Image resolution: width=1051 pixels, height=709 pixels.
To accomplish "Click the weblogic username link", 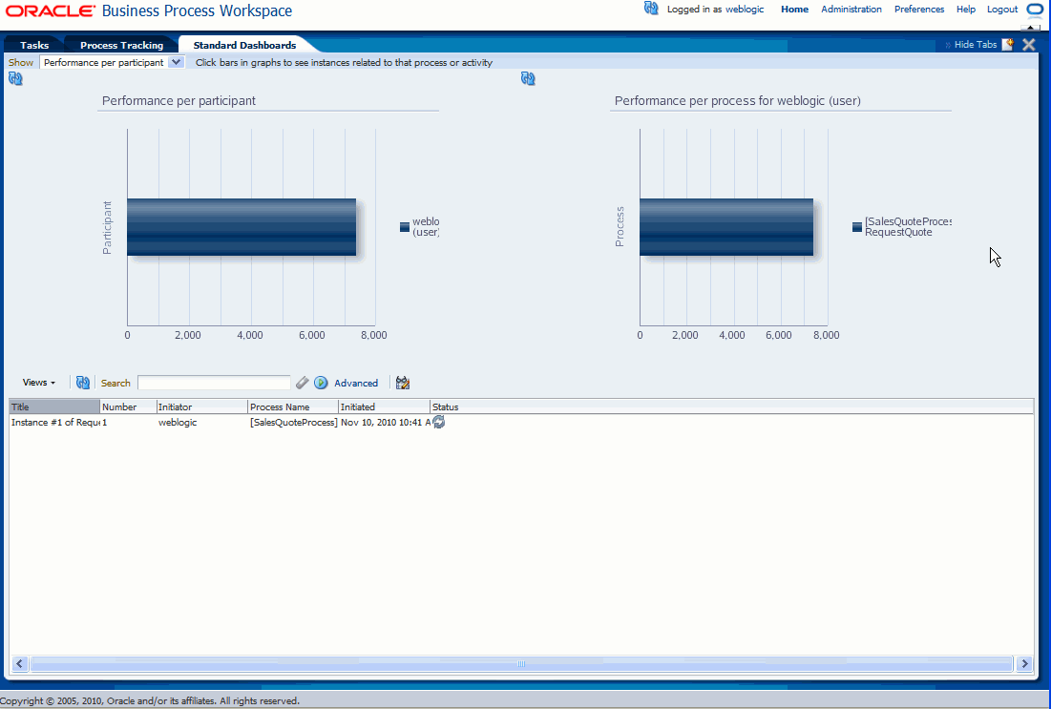I will pos(745,10).
